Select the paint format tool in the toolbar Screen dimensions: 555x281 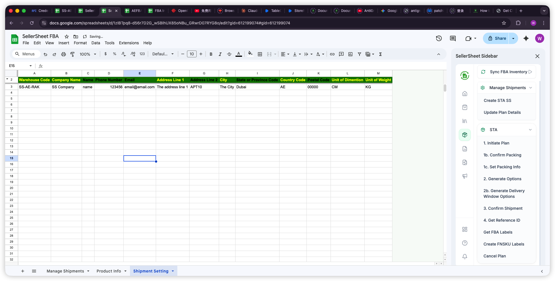[73, 54]
